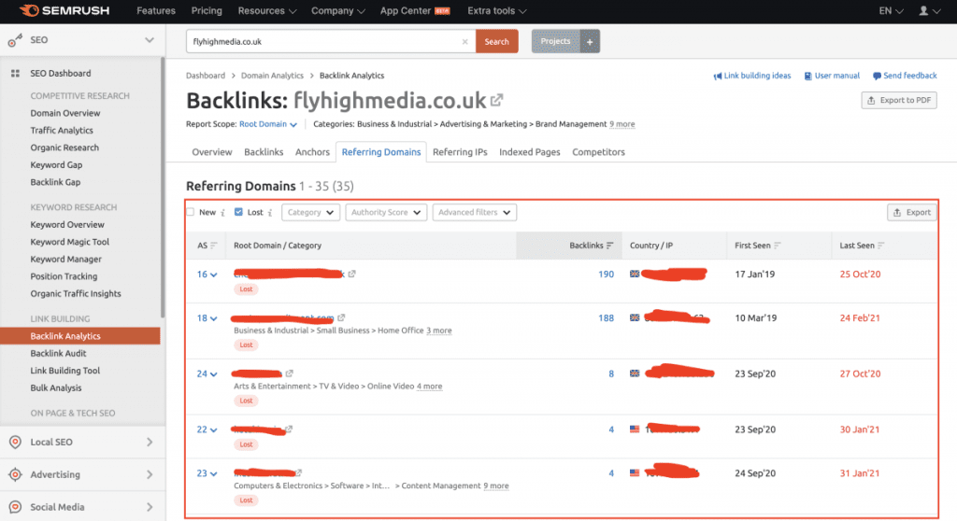This screenshot has height=521, width=957.
Task: Open the User manual link
Action: click(832, 76)
